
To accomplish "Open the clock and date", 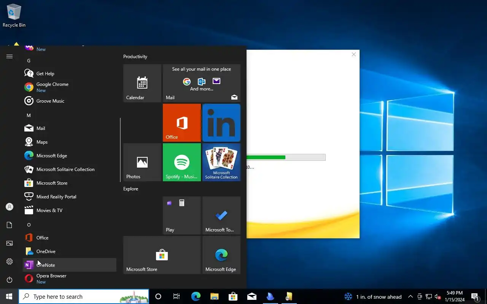I will pos(455,296).
